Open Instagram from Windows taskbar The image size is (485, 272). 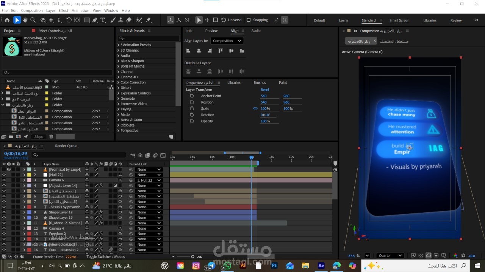pos(196,266)
